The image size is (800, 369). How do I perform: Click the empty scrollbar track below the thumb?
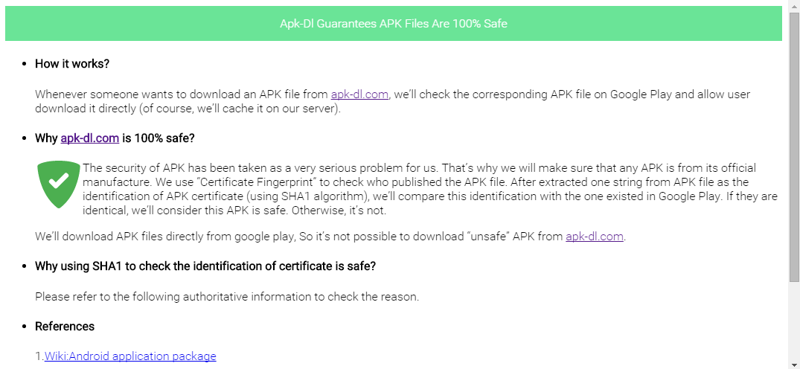(794, 320)
